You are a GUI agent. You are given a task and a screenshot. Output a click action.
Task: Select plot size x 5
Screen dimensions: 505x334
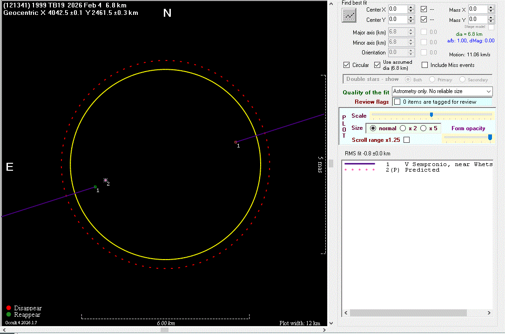pyautogui.click(x=423, y=128)
